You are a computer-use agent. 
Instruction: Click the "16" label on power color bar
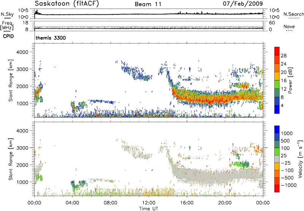[283, 81]
